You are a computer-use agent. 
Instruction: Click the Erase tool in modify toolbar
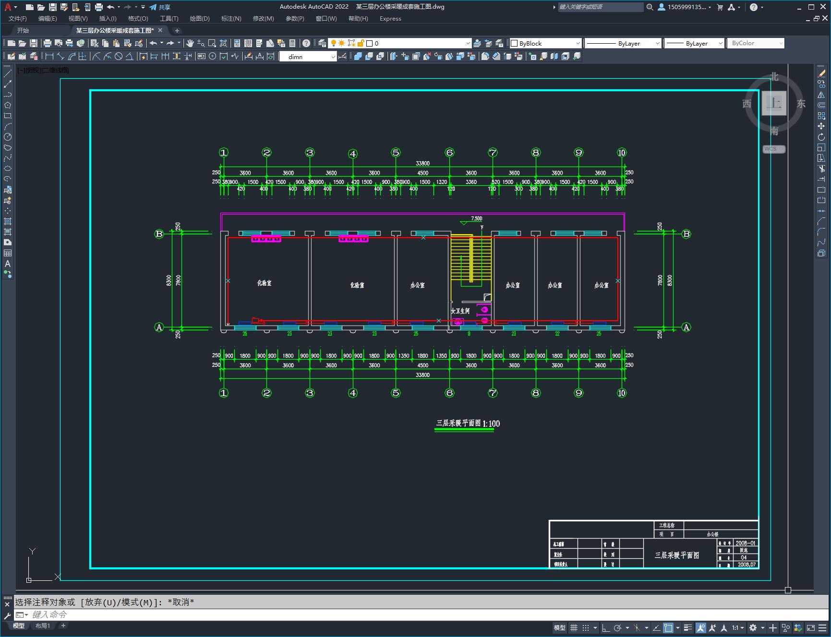pos(821,73)
